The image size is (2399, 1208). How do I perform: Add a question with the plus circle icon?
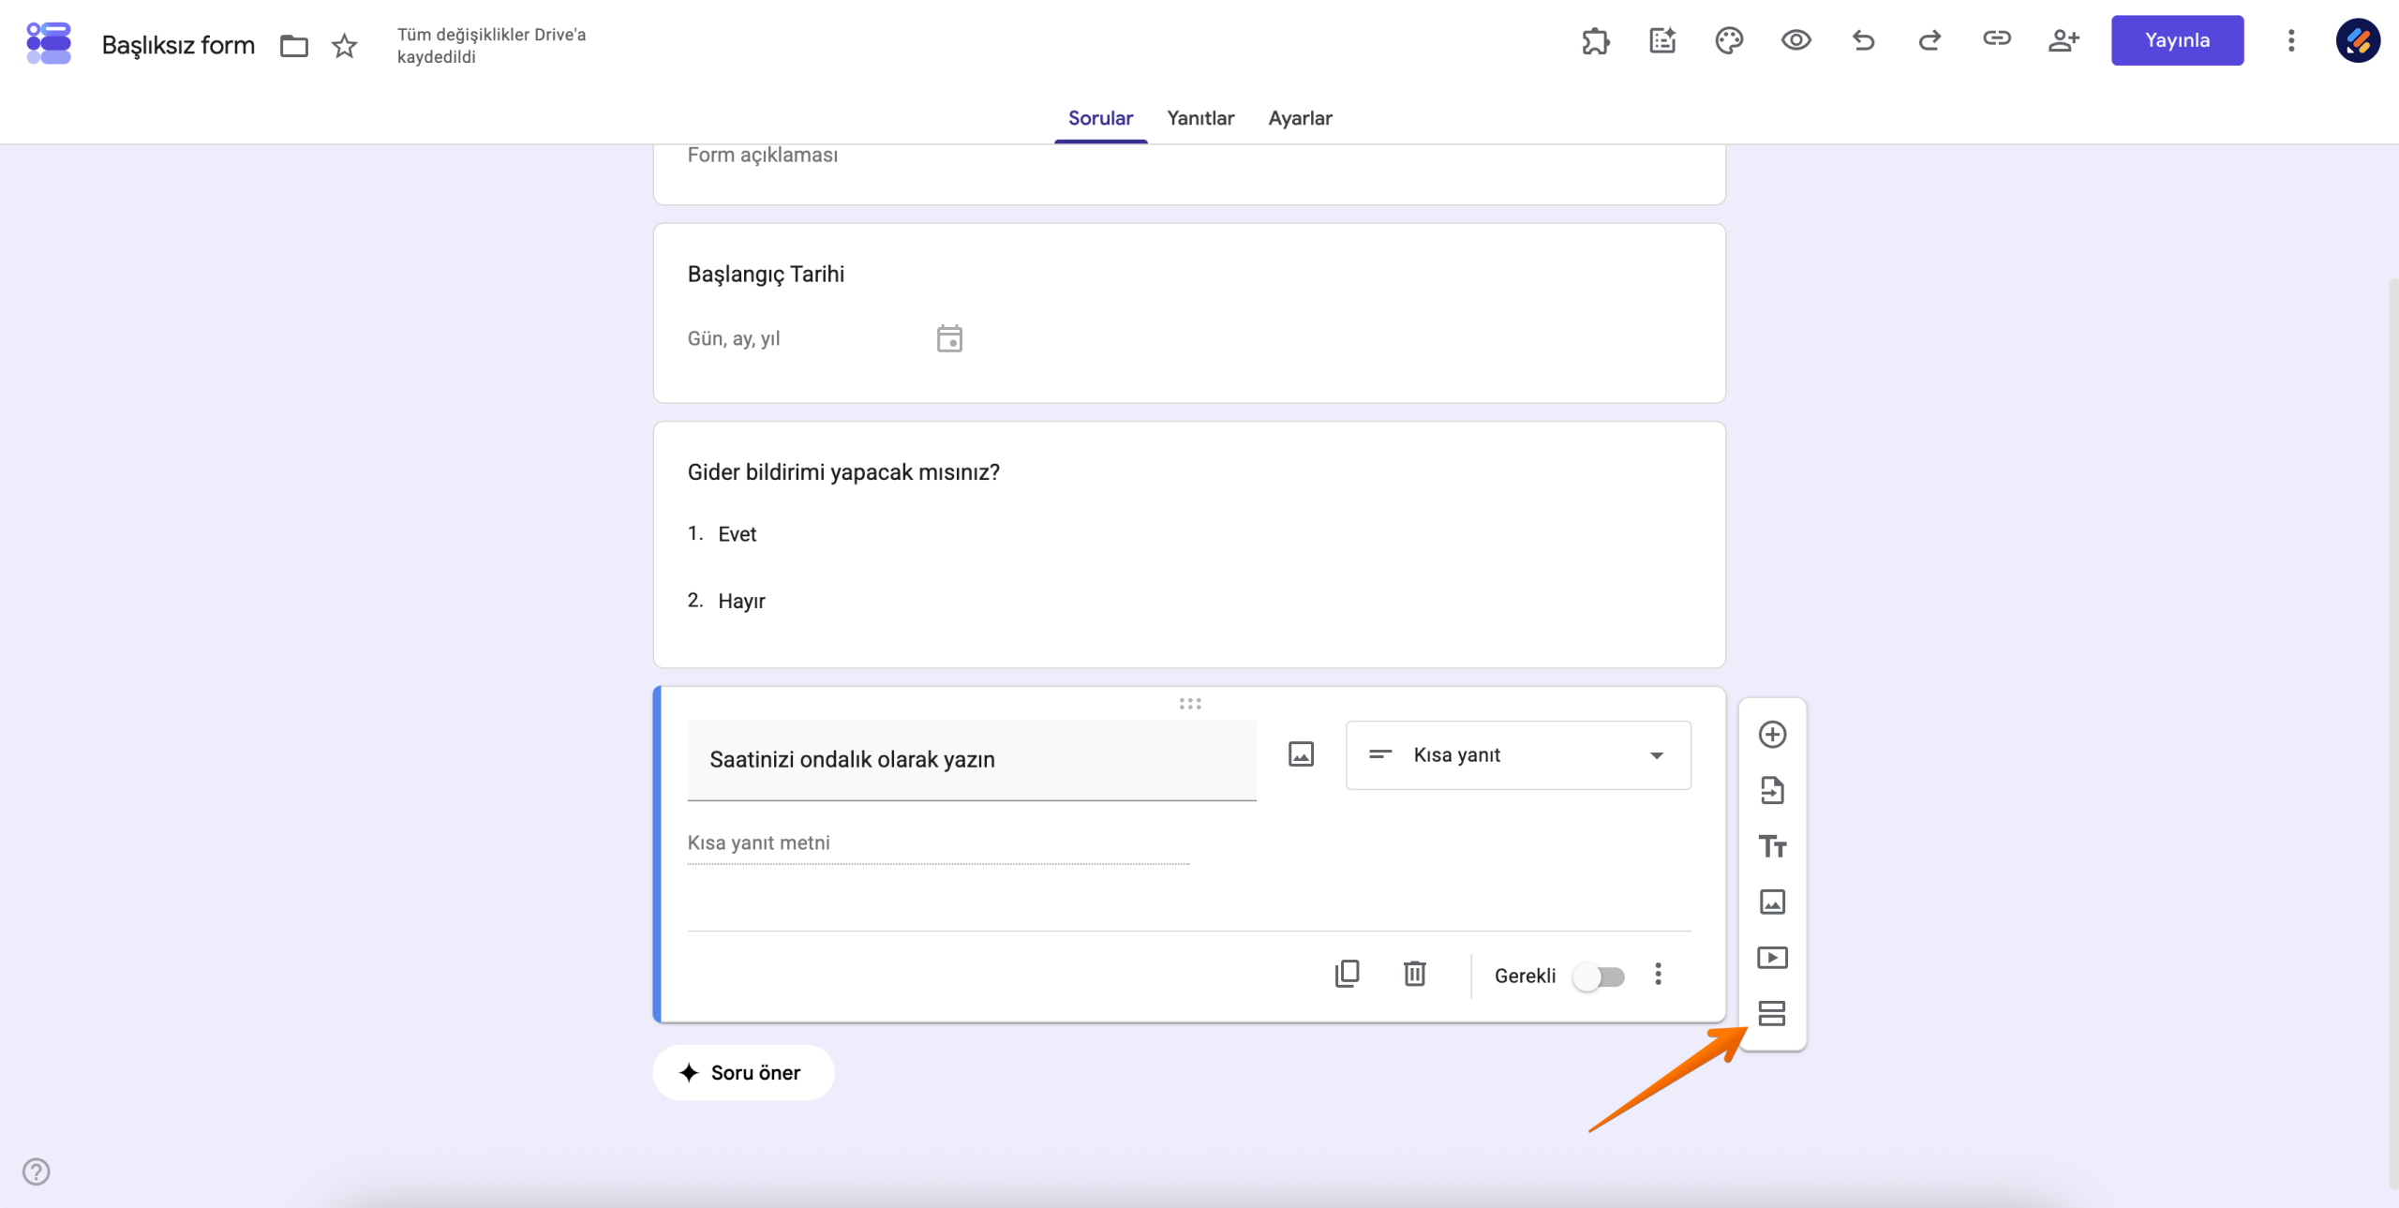[1772, 735]
